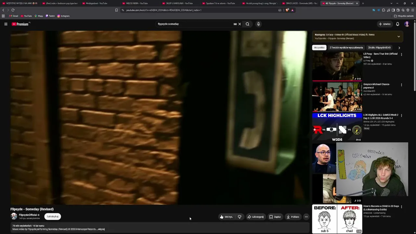Go to YouTube Premium home logo

21,24
